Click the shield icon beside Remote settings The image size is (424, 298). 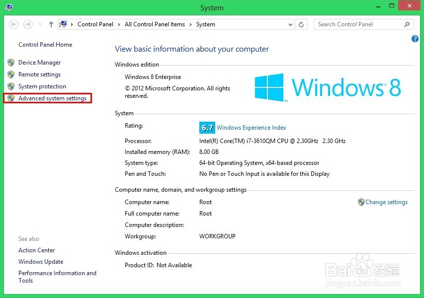[11, 74]
